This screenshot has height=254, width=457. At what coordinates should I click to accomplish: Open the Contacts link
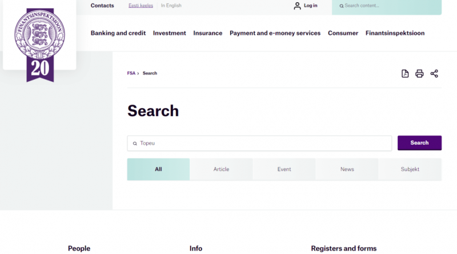(x=102, y=6)
